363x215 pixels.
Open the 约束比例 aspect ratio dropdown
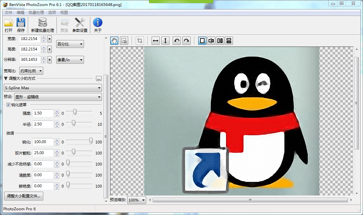pyautogui.click(x=31, y=71)
